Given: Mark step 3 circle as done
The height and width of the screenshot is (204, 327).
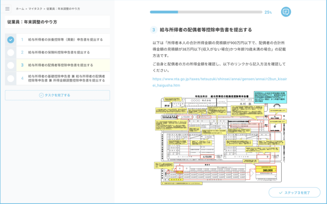Looking at the screenshot, I should tap(11, 65).
